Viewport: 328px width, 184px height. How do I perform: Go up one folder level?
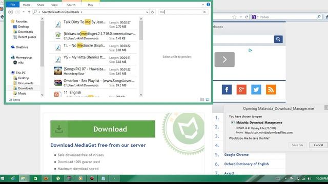[29, 12]
